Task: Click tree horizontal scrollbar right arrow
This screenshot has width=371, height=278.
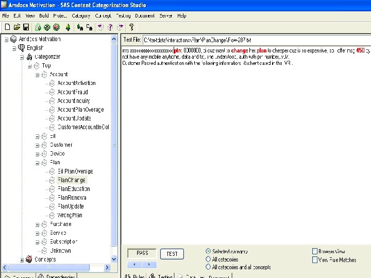Action: pos(107,267)
